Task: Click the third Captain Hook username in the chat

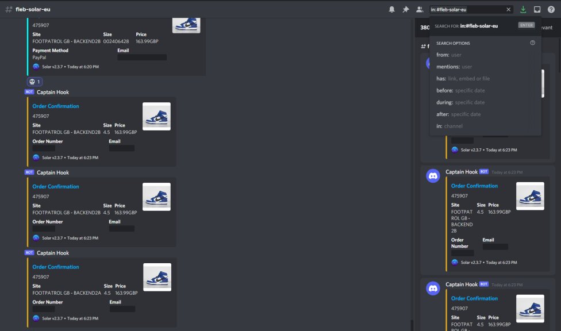Action: coord(53,253)
